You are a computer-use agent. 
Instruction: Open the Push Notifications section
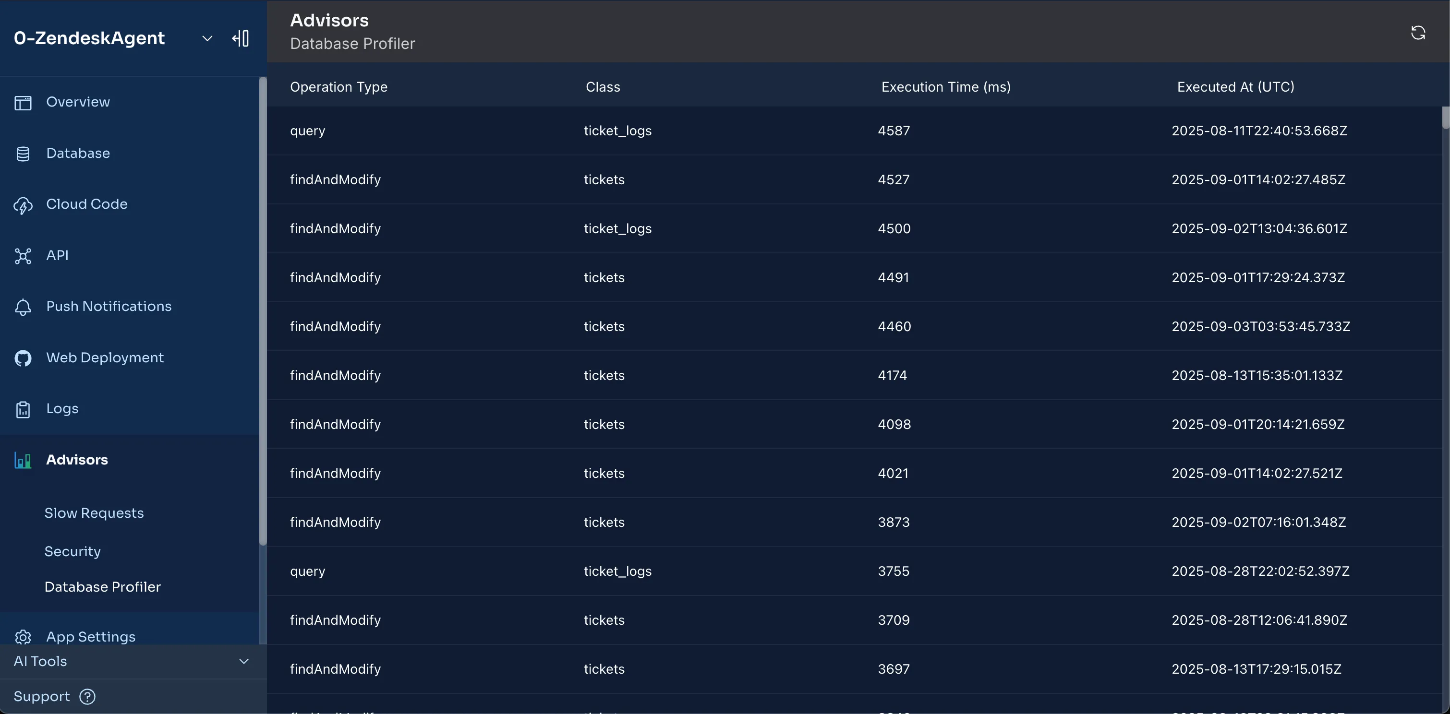pyautogui.click(x=109, y=307)
